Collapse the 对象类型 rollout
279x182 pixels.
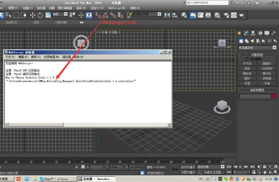pos(257,55)
